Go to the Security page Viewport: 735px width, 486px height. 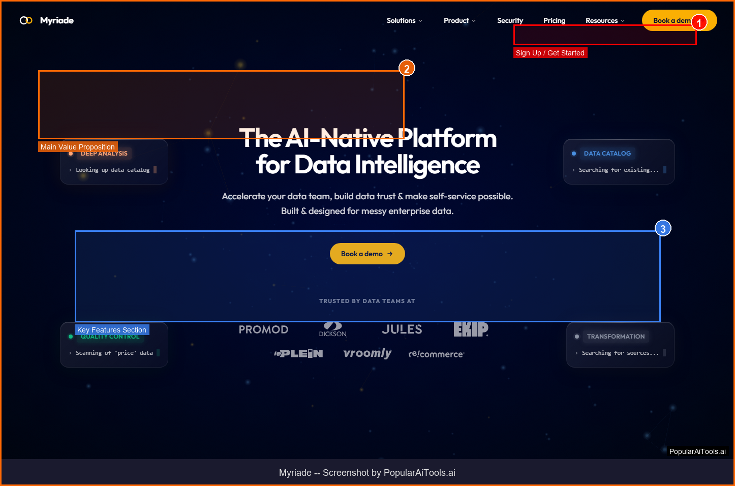tap(510, 20)
